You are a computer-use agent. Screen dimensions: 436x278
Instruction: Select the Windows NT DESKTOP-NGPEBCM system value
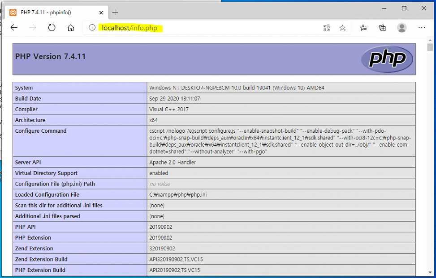(237, 88)
